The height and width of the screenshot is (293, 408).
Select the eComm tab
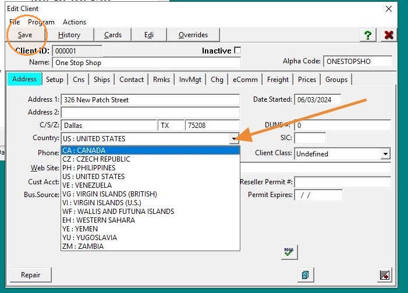click(245, 80)
